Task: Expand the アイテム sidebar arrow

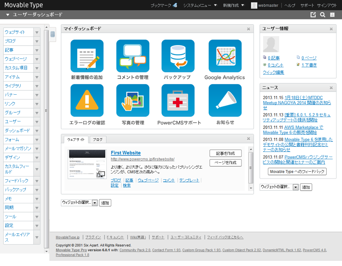Action: (37, 77)
